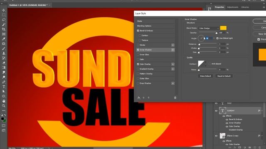Image resolution: width=266 pixels, height=149 pixels.
Task: Click OK in the Layer Style dialog
Action: pyautogui.click(x=259, y=21)
